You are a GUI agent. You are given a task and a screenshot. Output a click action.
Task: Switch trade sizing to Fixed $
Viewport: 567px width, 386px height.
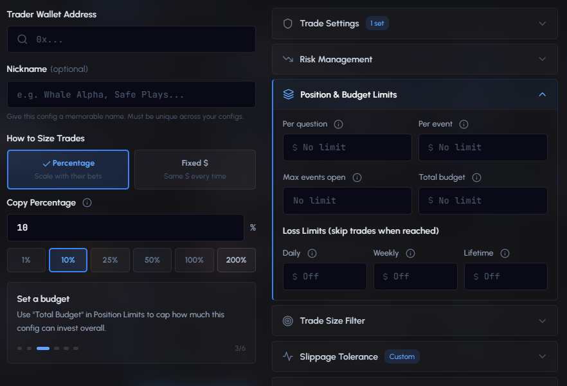[195, 169]
